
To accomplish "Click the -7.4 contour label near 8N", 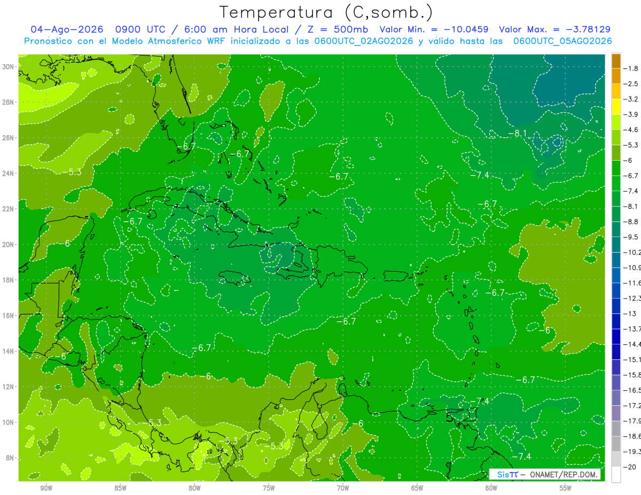I will pos(521,456).
